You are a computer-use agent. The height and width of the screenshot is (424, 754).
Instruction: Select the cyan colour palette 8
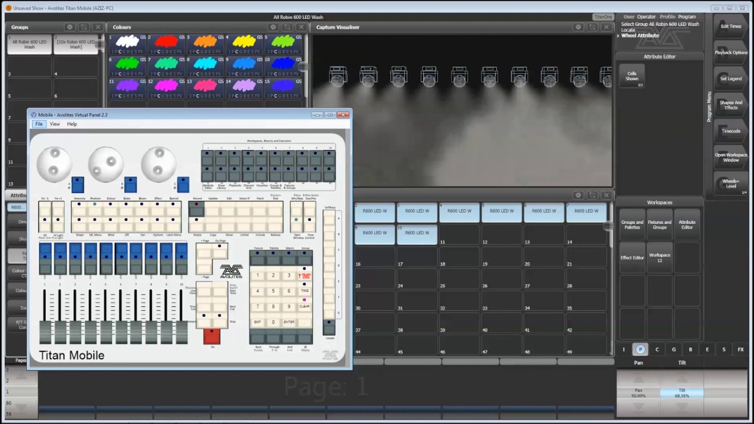click(205, 66)
